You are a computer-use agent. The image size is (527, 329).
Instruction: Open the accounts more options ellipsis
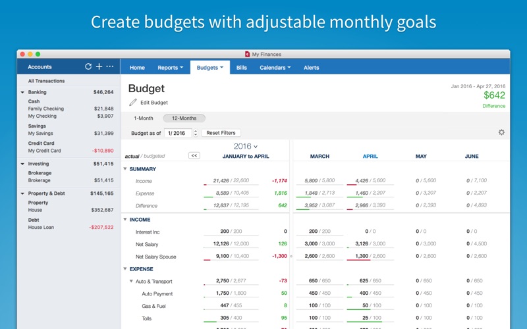coord(110,67)
